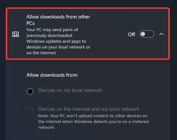
Task: Click the empty circle of the unselected radio option
Action: tap(30, 110)
